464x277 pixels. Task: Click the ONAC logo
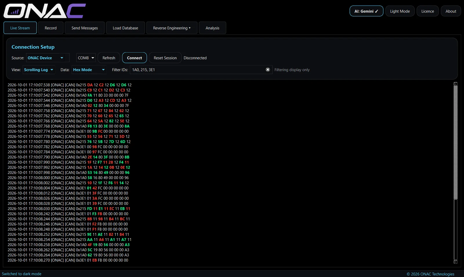point(45,11)
